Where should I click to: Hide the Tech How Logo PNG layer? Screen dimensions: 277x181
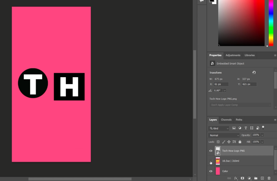[211, 151]
